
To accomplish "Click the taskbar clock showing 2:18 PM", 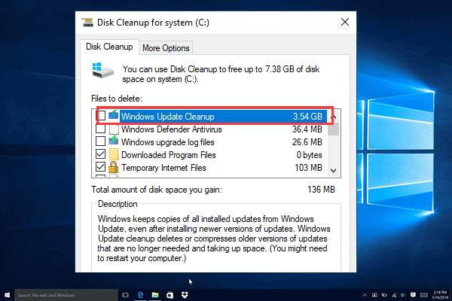I will coord(440,295).
